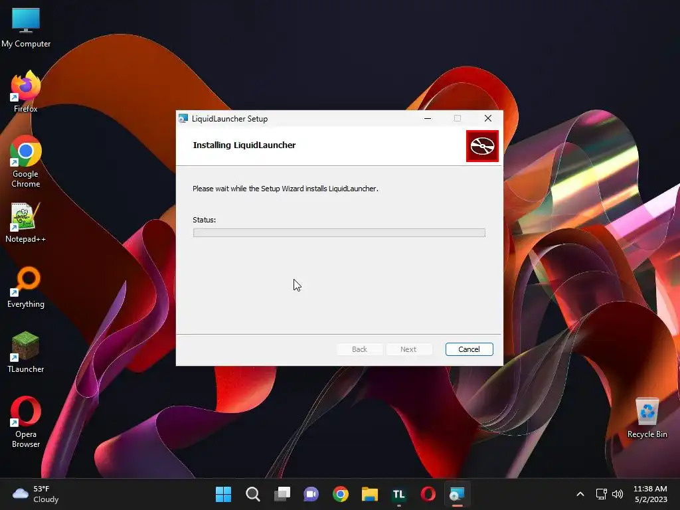Open the clock showing 11:38 AM
680x510 pixels.
click(651, 494)
